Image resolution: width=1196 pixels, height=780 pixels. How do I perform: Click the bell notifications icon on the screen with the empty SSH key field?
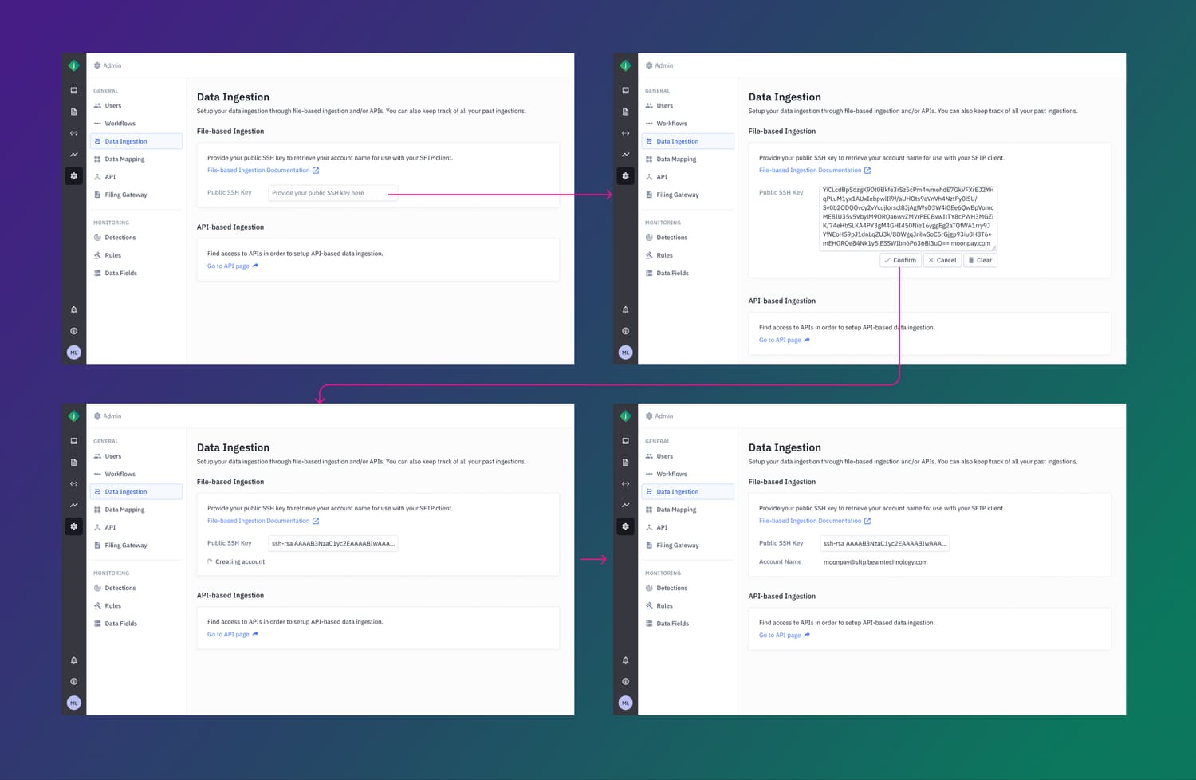point(73,309)
